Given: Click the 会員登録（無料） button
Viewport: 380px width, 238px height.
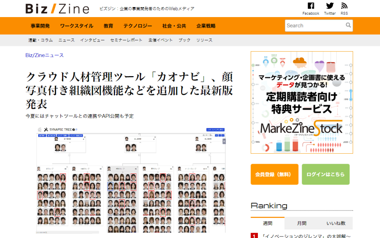Looking at the screenshot, I should (275, 174).
